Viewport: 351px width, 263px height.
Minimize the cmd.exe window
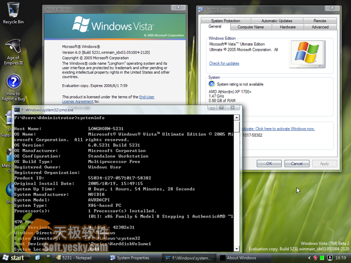coord(212,108)
